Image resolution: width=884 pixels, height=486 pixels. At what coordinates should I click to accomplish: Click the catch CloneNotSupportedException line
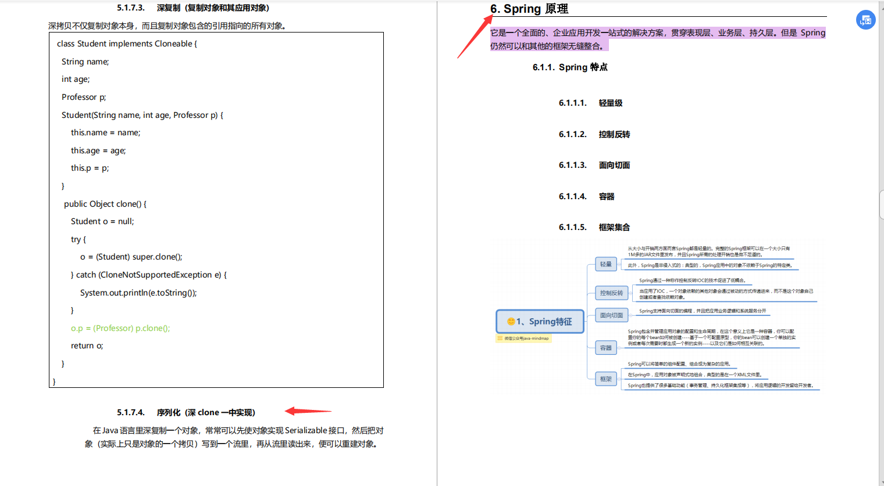[x=149, y=275]
